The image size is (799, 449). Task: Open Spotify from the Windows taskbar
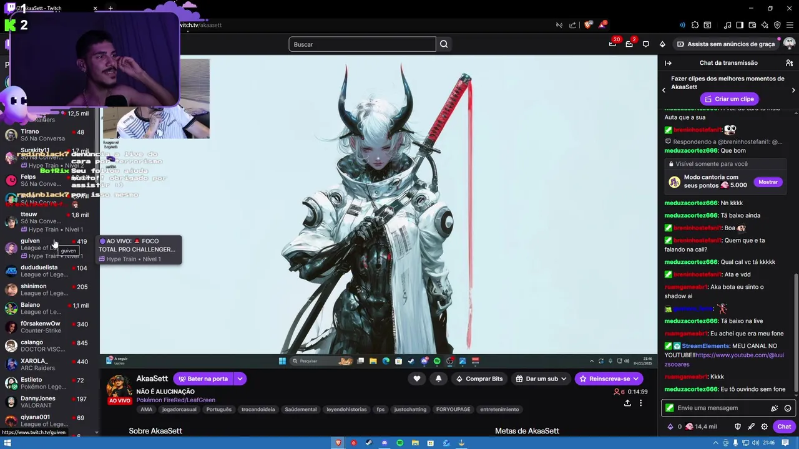pos(399,443)
